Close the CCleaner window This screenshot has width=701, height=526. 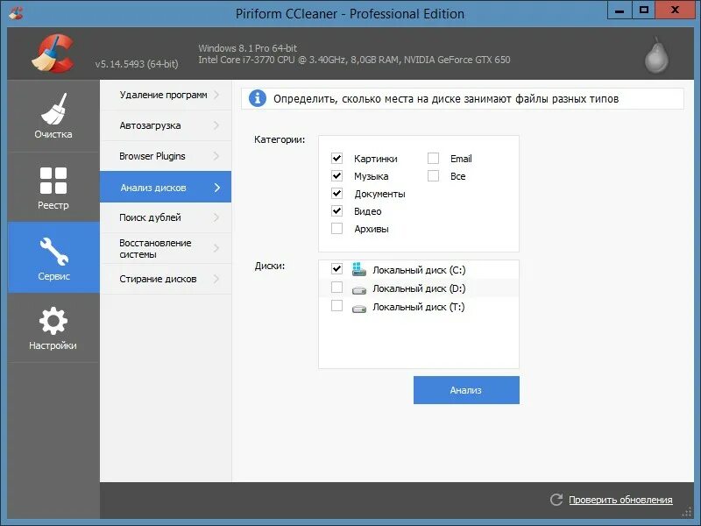coord(675,10)
